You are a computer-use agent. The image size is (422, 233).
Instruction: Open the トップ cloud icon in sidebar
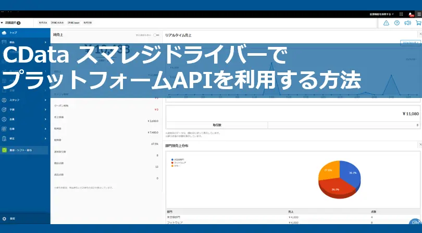click(x=4, y=33)
